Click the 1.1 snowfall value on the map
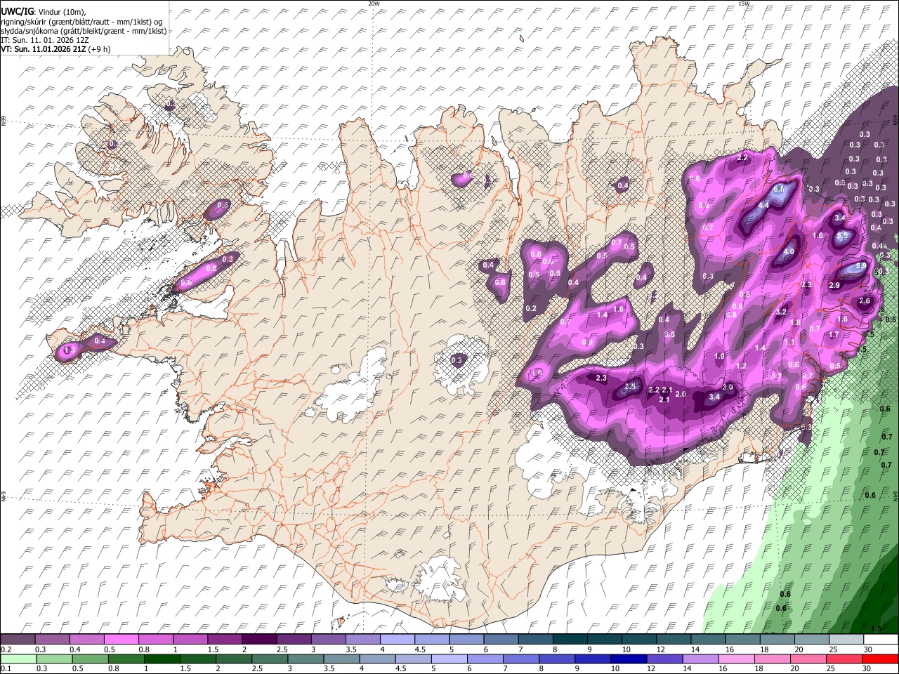The height and width of the screenshot is (674, 899). pyautogui.click(x=789, y=343)
